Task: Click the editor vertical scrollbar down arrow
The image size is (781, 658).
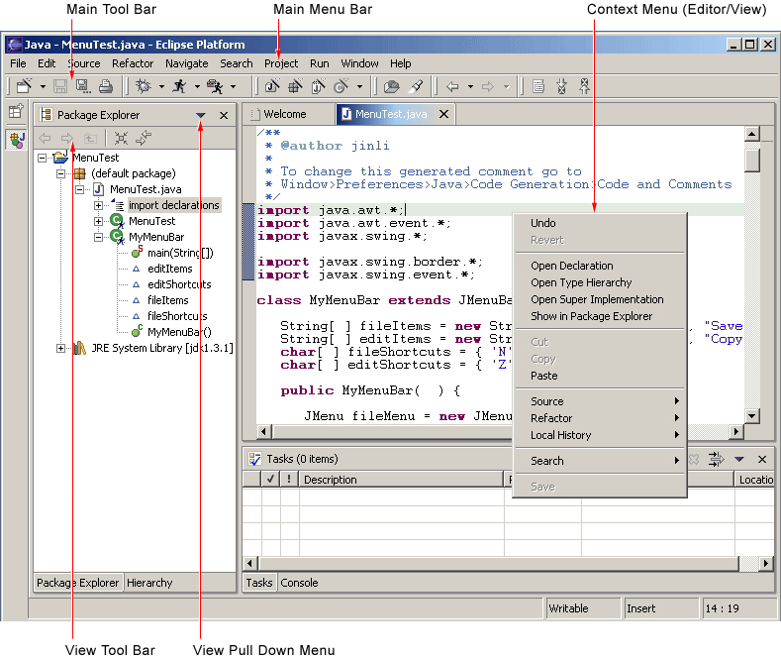Action: click(x=752, y=416)
